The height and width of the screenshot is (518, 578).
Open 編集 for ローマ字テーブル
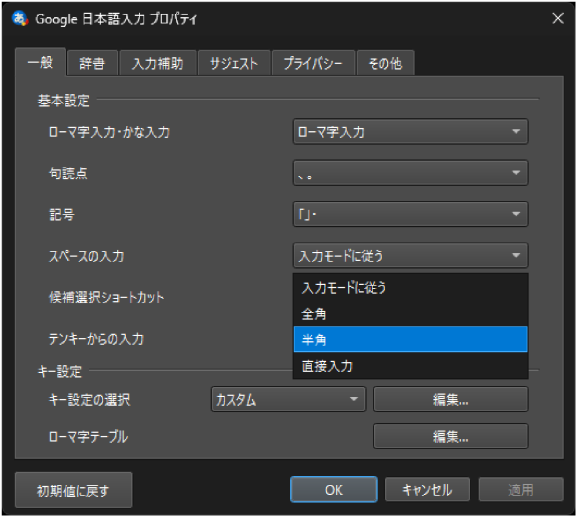point(450,436)
